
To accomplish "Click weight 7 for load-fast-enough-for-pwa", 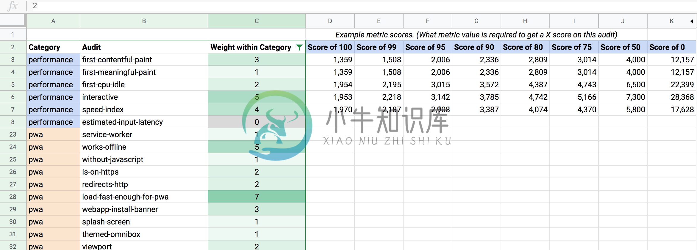I will [x=257, y=197].
